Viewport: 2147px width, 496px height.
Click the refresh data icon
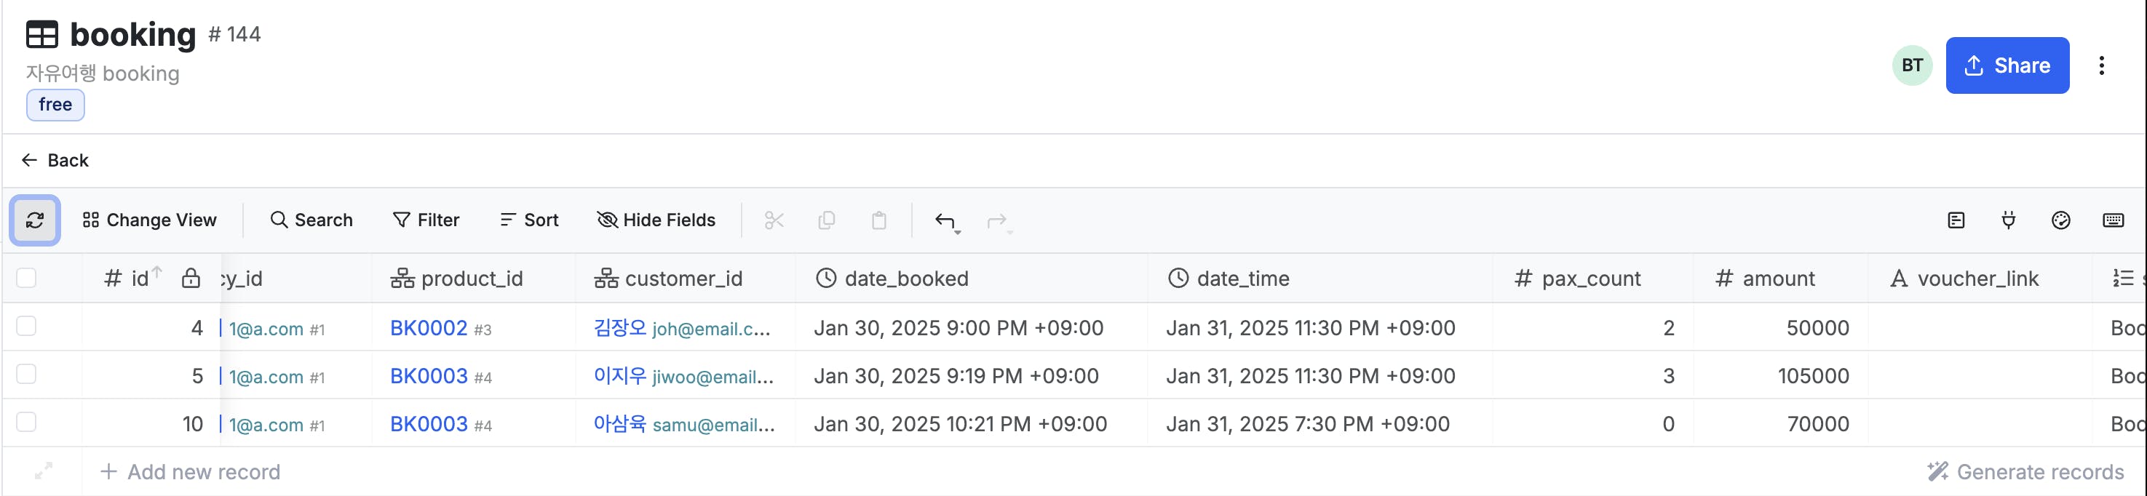pos(35,220)
